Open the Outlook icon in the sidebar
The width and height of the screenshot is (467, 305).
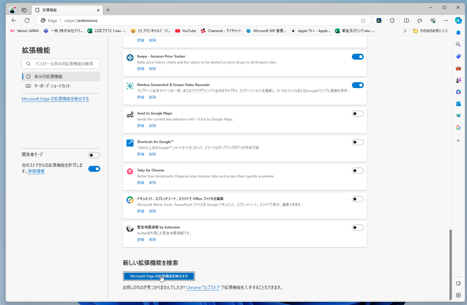[x=458, y=104]
